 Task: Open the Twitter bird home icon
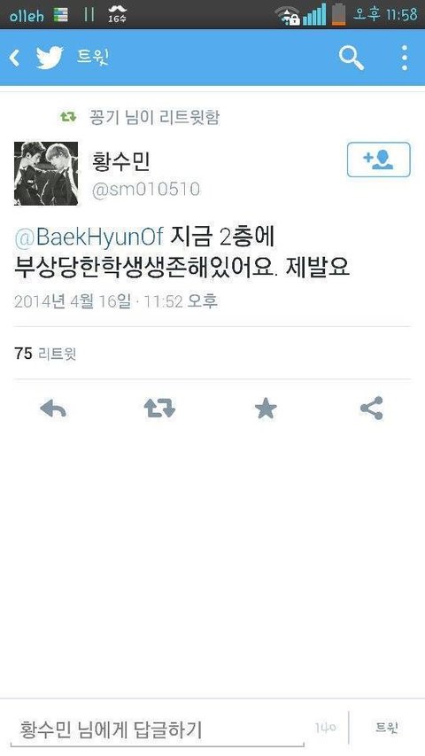(x=50, y=58)
